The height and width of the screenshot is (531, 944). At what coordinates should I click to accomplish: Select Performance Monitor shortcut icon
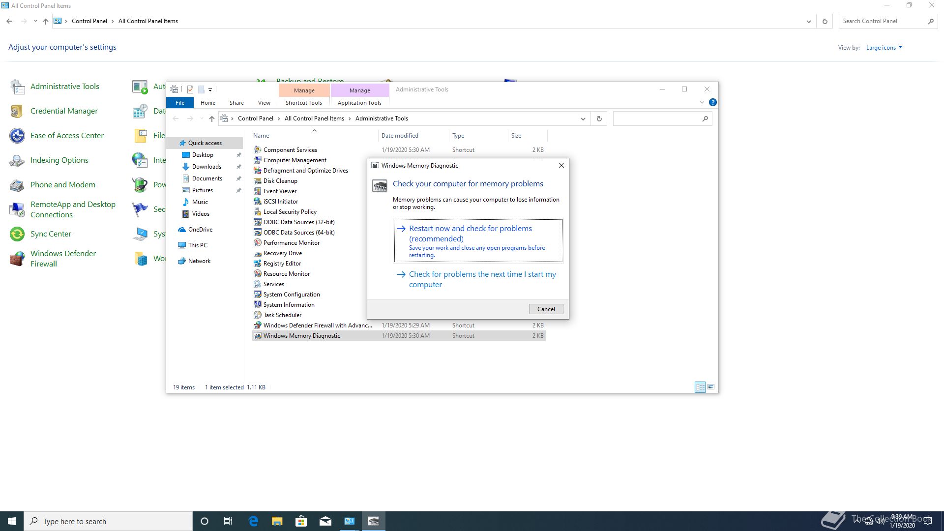tap(257, 242)
